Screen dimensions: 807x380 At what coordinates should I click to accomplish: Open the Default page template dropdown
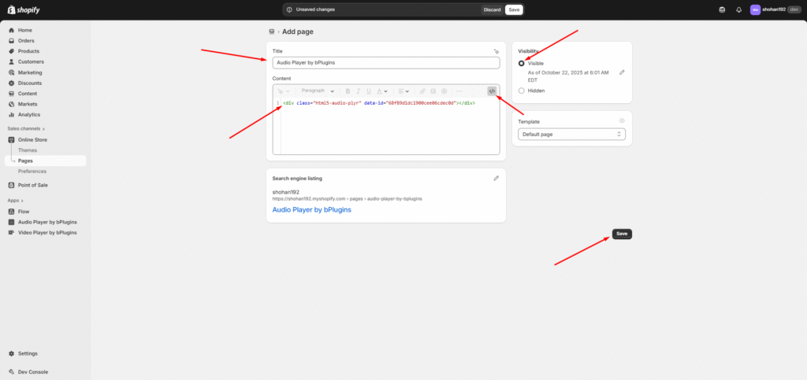coord(572,135)
